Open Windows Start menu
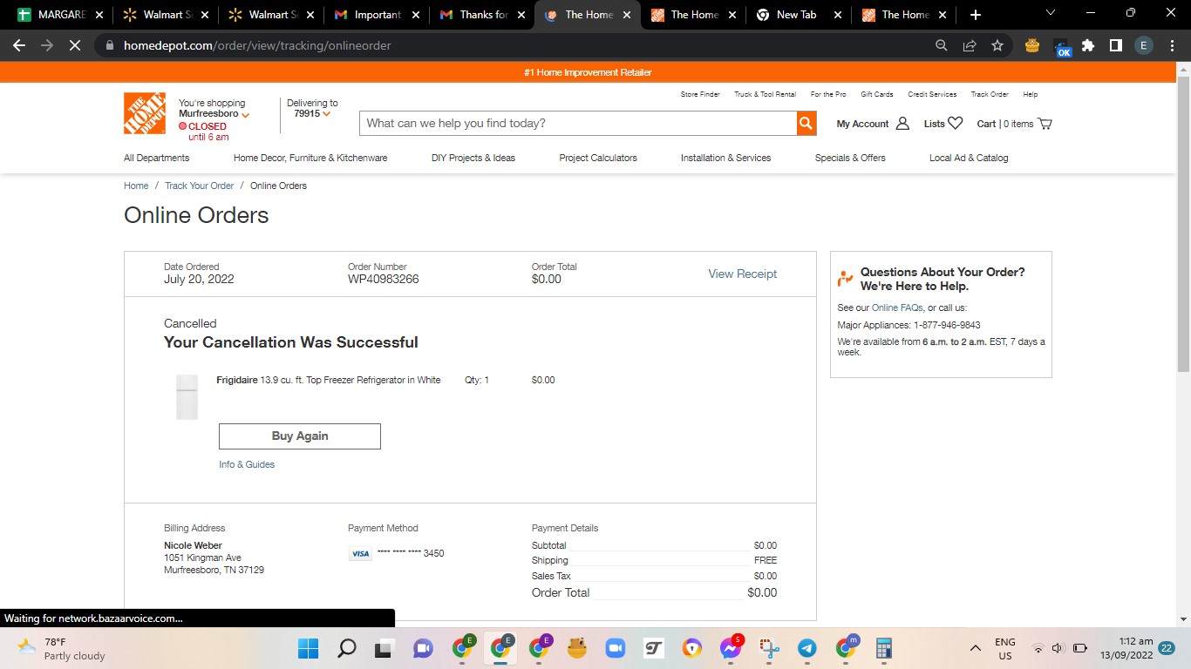The image size is (1191, 669). [308, 648]
